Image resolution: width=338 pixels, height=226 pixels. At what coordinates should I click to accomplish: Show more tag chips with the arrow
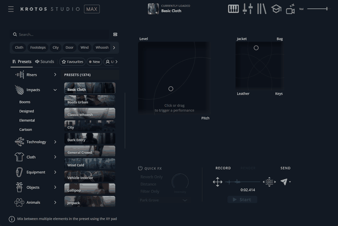point(114,48)
